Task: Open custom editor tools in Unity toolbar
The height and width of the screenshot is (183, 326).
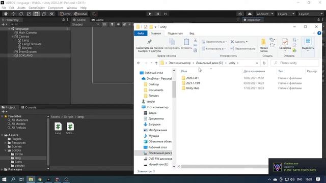Action: [51, 14]
